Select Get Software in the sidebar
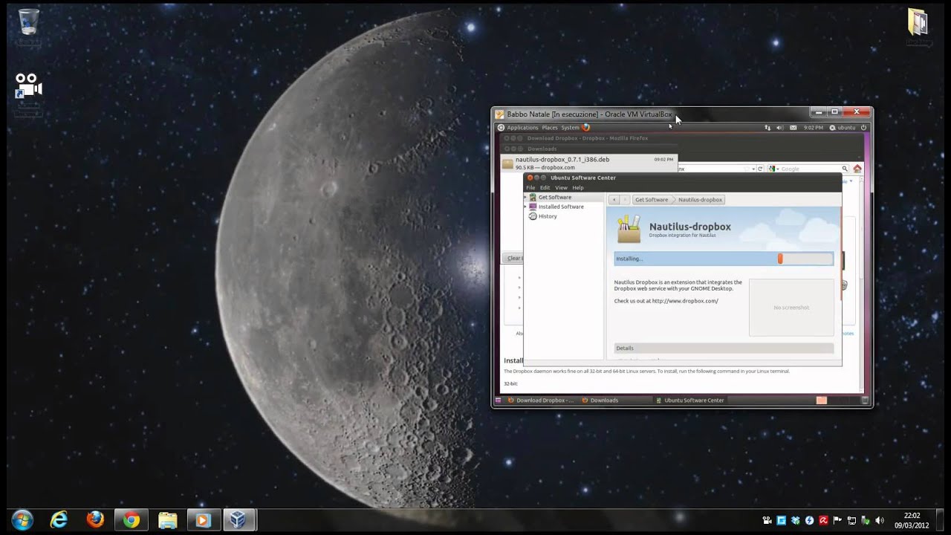The image size is (951, 535). click(x=564, y=198)
